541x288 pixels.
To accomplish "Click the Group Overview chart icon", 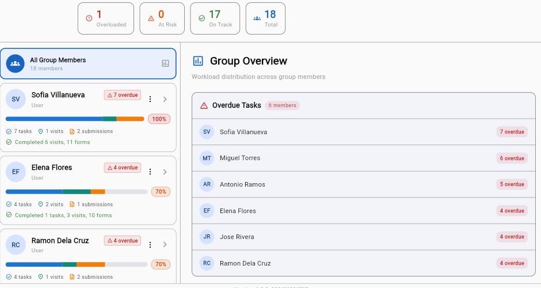I will pos(198,61).
